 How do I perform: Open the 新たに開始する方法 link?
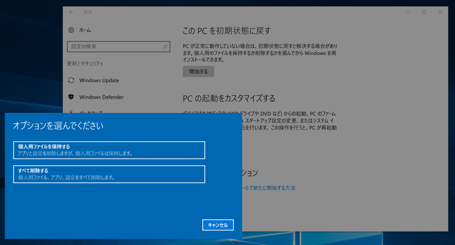pyautogui.click(x=268, y=188)
